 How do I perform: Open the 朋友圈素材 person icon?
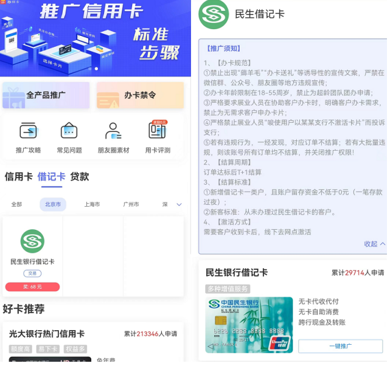tap(113, 131)
